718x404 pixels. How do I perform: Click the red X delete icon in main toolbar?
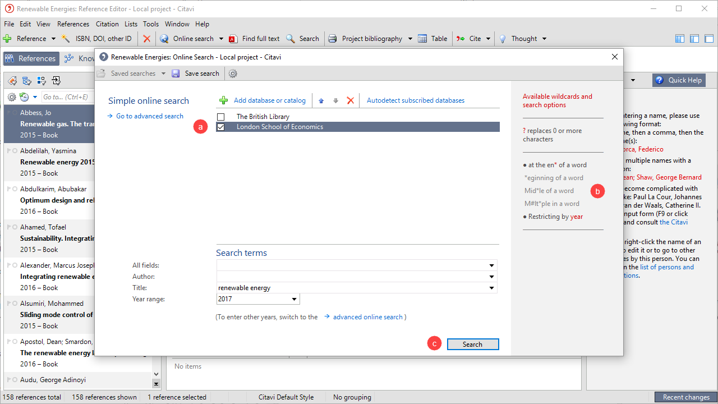click(x=147, y=39)
